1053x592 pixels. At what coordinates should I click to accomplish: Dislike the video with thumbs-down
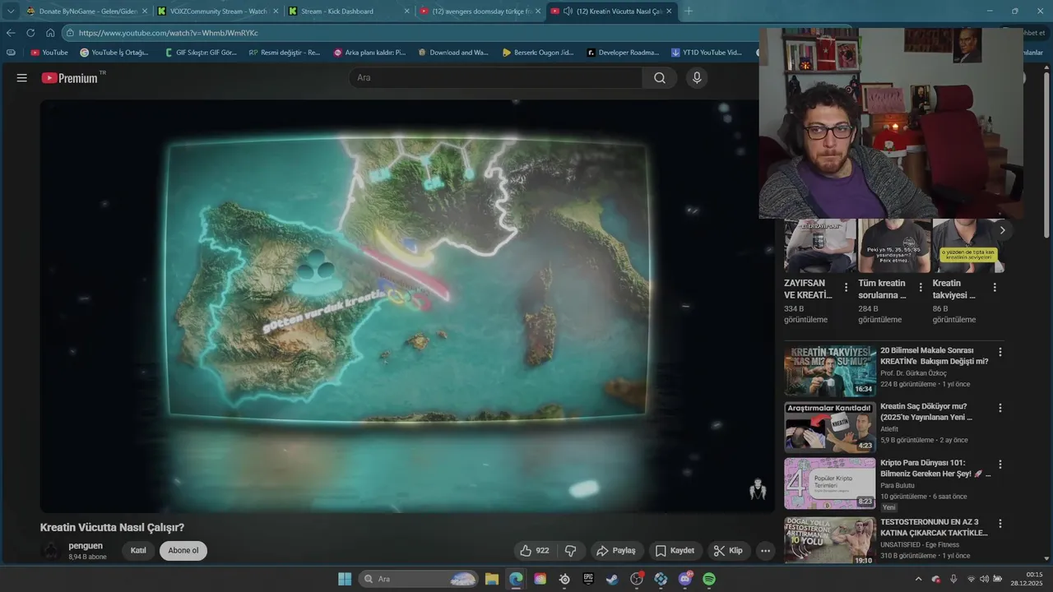(570, 551)
